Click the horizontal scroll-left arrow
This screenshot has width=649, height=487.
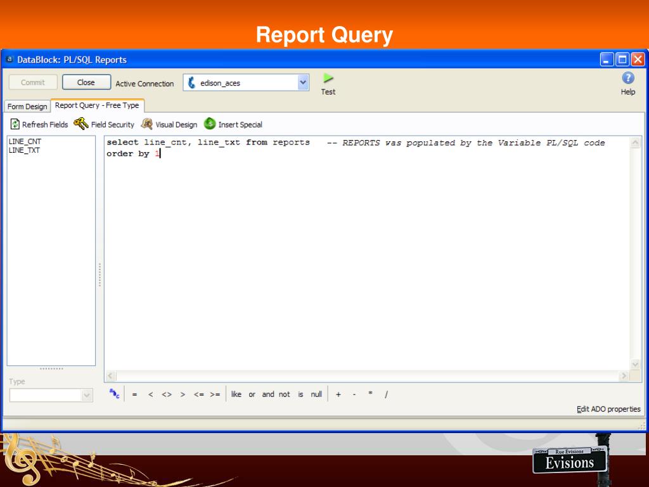click(x=110, y=376)
